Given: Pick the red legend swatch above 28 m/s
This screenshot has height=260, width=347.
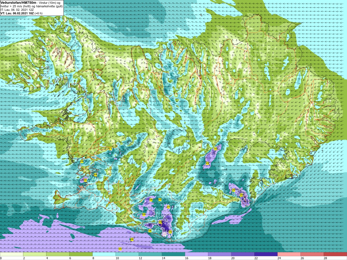Looking at the screenshot, I should (x=335, y=254).
